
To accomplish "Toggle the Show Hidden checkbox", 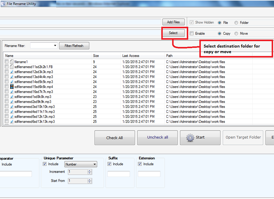I will 191,22.
